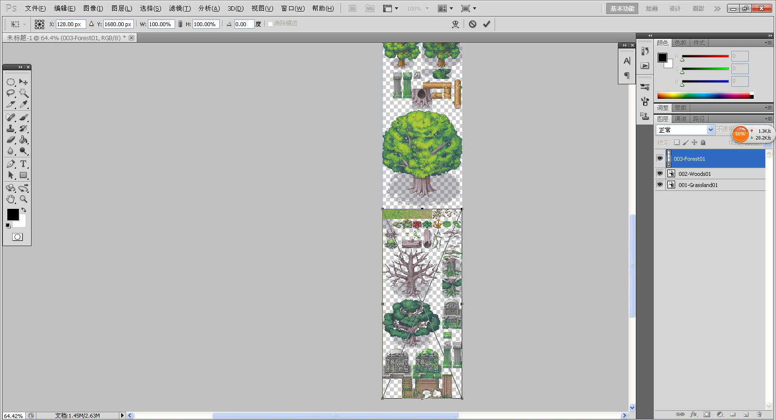This screenshot has width=776, height=420.
Task: Choose the Lasso tool
Action: tap(11, 93)
